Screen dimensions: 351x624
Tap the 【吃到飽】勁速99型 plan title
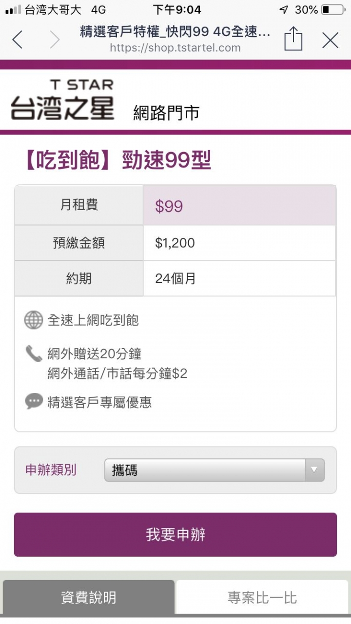(x=116, y=160)
